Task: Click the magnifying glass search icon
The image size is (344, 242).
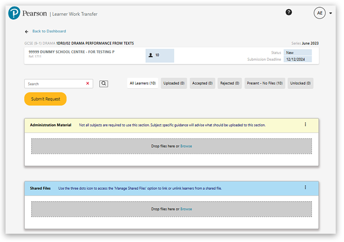Action: point(104,83)
